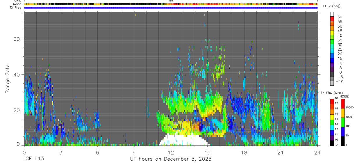
Task: Click the multicolored Noise strip above the plot
Action: [171, 4]
